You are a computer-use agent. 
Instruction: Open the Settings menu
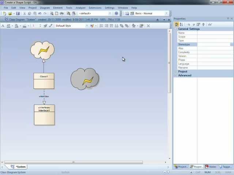(x=110, y=8)
